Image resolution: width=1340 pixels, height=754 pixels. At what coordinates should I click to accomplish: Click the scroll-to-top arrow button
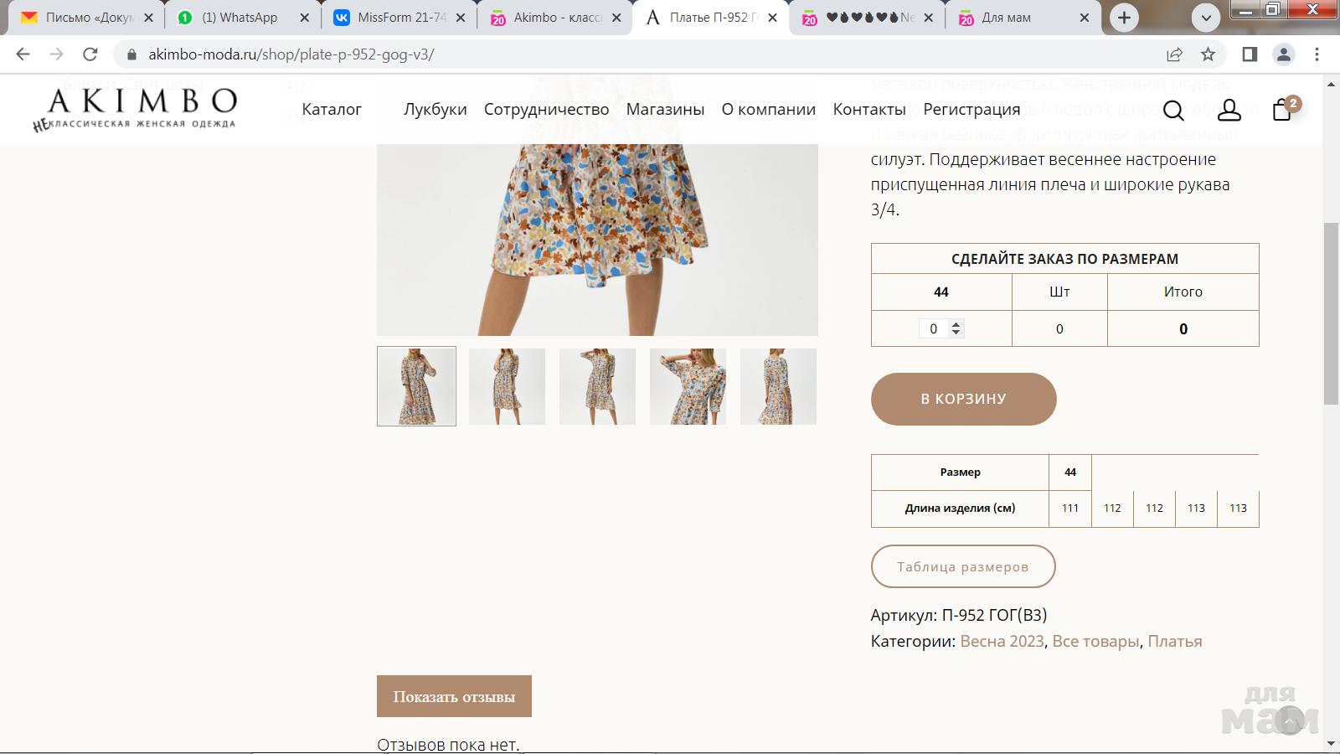click(x=1290, y=720)
